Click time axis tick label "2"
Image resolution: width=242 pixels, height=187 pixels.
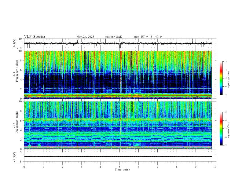click(62, 167)
